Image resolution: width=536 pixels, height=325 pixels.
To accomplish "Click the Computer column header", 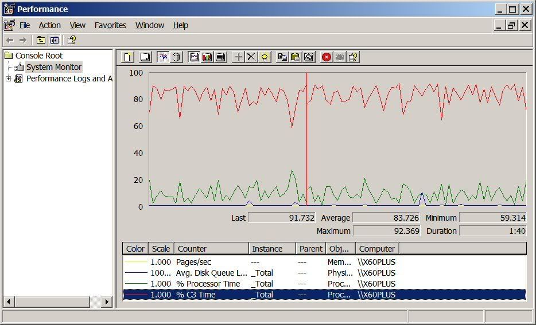I will [377, 249].
